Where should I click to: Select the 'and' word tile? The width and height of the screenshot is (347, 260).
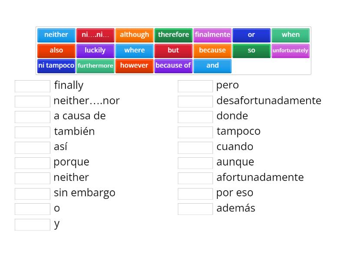(213, 66)
